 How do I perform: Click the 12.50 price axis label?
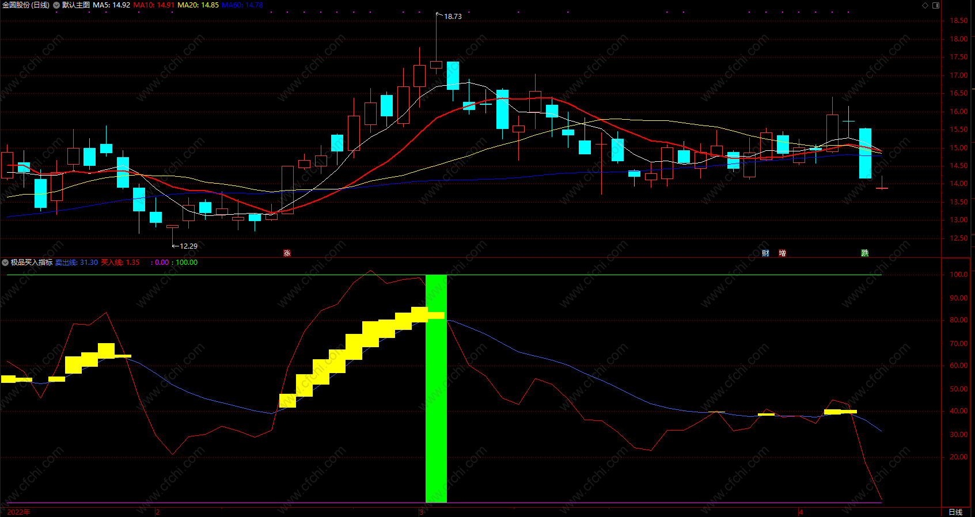tap(959, 238)
